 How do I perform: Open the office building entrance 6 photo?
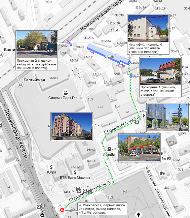click(148, 29)
